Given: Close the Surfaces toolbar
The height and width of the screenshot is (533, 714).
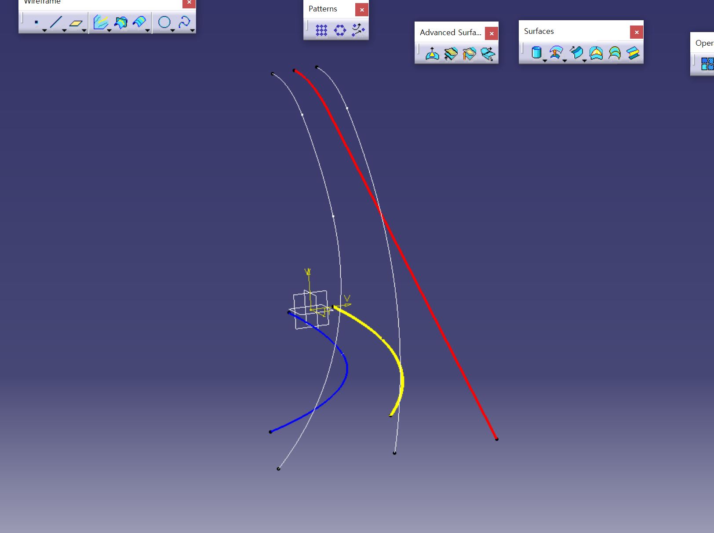Looking at the screenshot, I should (636, 32).
